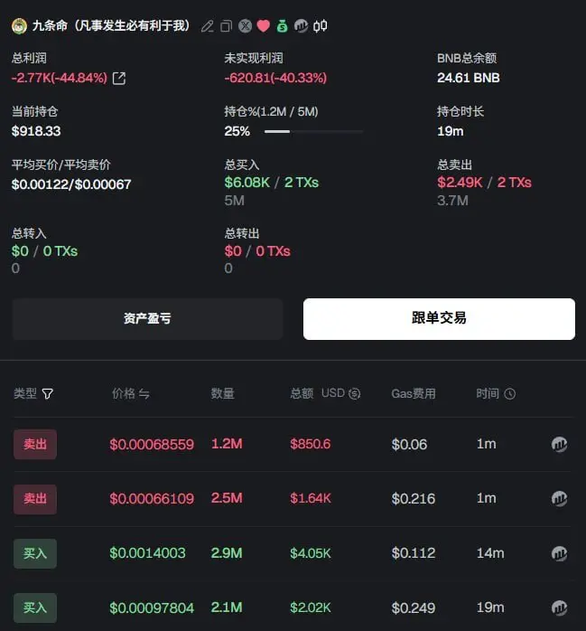586x631 pixels.
Task: Open explorer icon for $850.6 sell row
Action: click(x=559, y=444)
